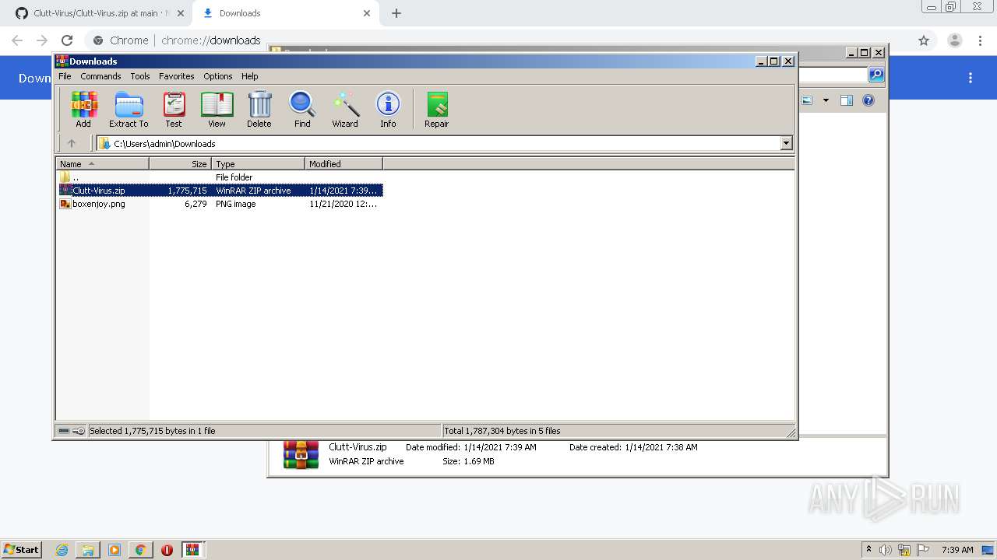Expand the path address dropdown
The image size is (997, 560).
[786, 143]
